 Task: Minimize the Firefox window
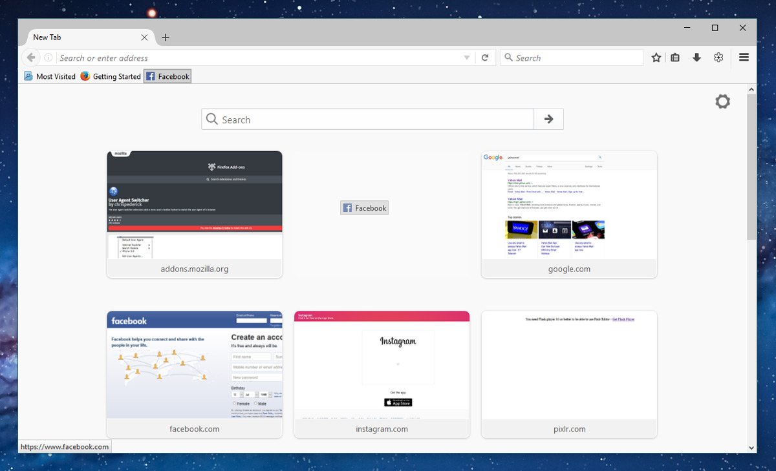pos(687,28)
